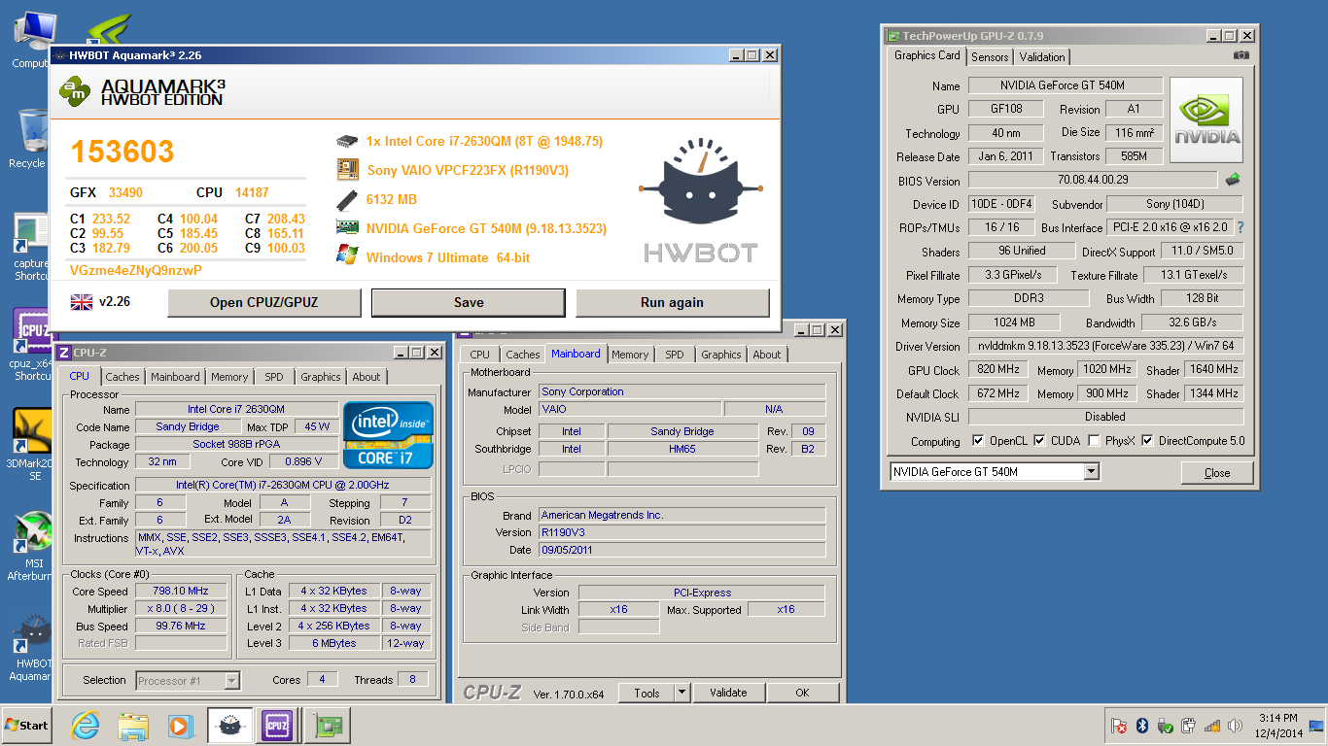Open Windows Explorer folder in taskbar
The height and width of the screenshot is (746, 1328).
click(133, 726)
